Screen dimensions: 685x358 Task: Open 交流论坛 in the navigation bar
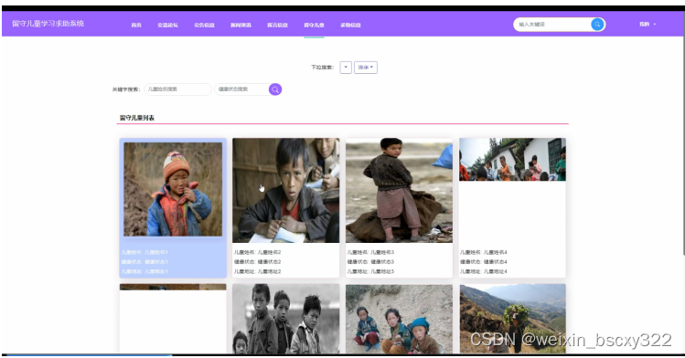pyautogui.click(x=167, y=26)
